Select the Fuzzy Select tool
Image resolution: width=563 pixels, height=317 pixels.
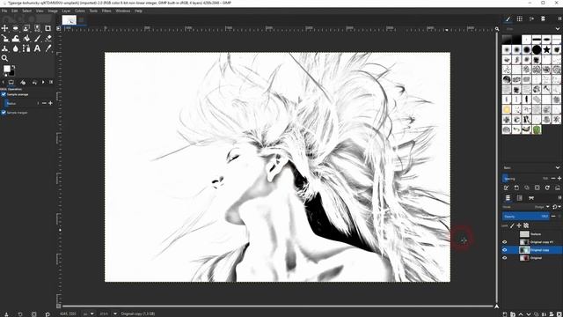coord(37,28)
